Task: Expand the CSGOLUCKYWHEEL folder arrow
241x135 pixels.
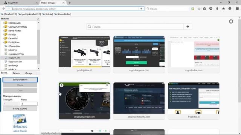Action: pos(3,27)
